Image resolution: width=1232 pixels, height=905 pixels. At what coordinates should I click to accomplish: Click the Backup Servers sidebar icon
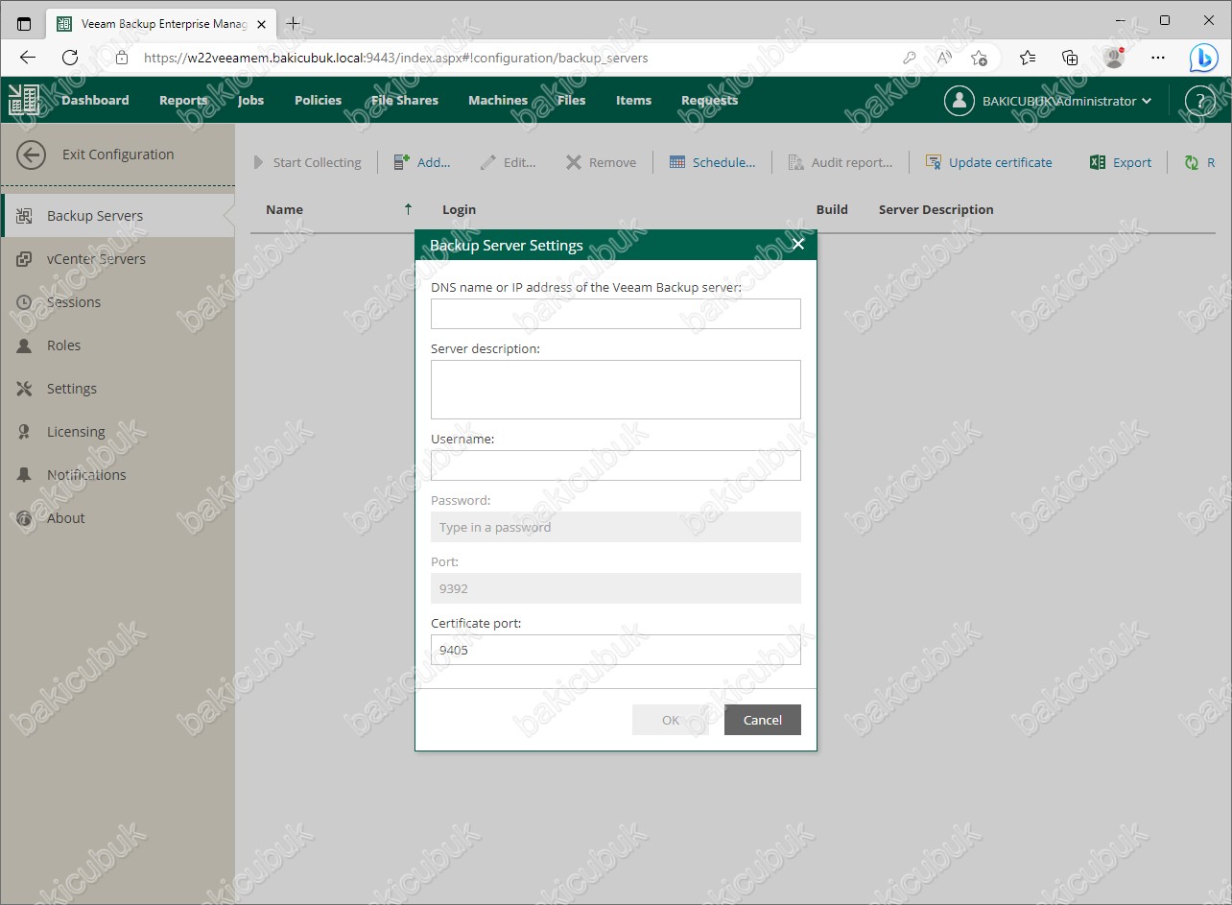pyautogui.click(x=25, y=216)
